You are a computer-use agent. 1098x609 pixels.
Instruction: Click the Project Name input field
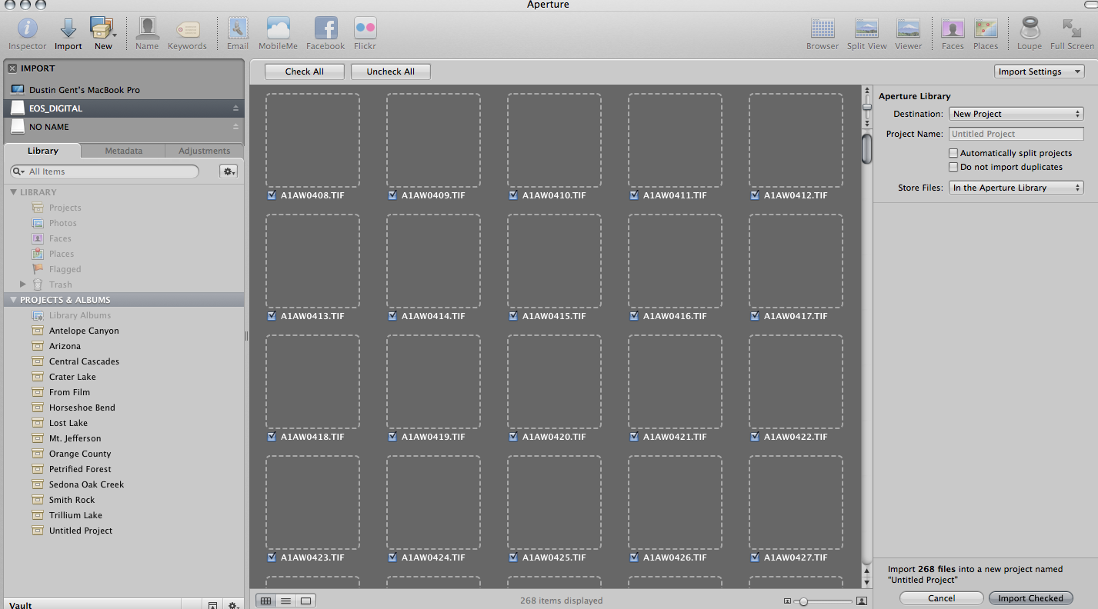coord(1016,134)
